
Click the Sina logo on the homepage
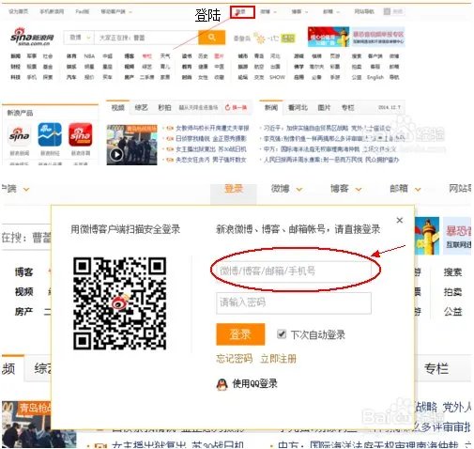pyautogui.click(x=32, y=37)
